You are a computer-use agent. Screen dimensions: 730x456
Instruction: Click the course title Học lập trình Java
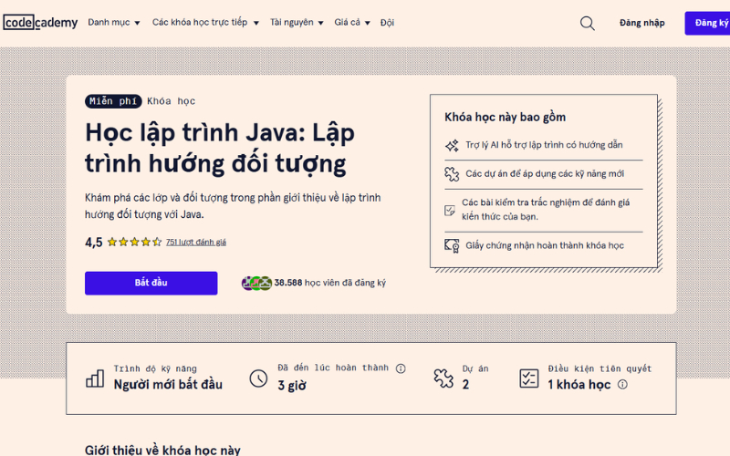(220, 148)
